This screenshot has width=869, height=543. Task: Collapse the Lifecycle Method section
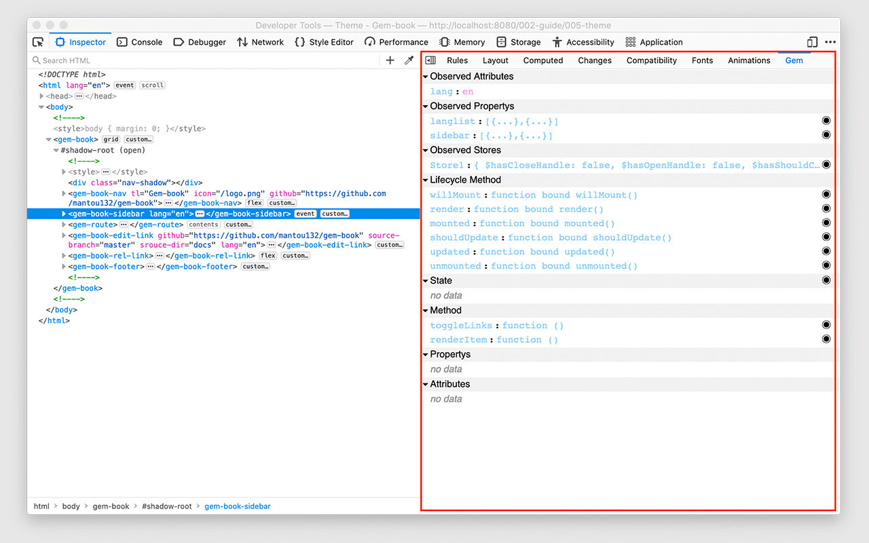pyautogui.click(x=426, y=180)
